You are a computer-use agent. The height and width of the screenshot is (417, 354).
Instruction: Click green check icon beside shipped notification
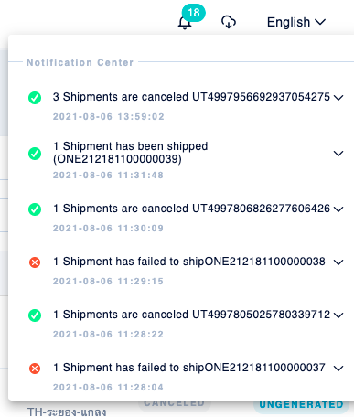coord(35,154)
